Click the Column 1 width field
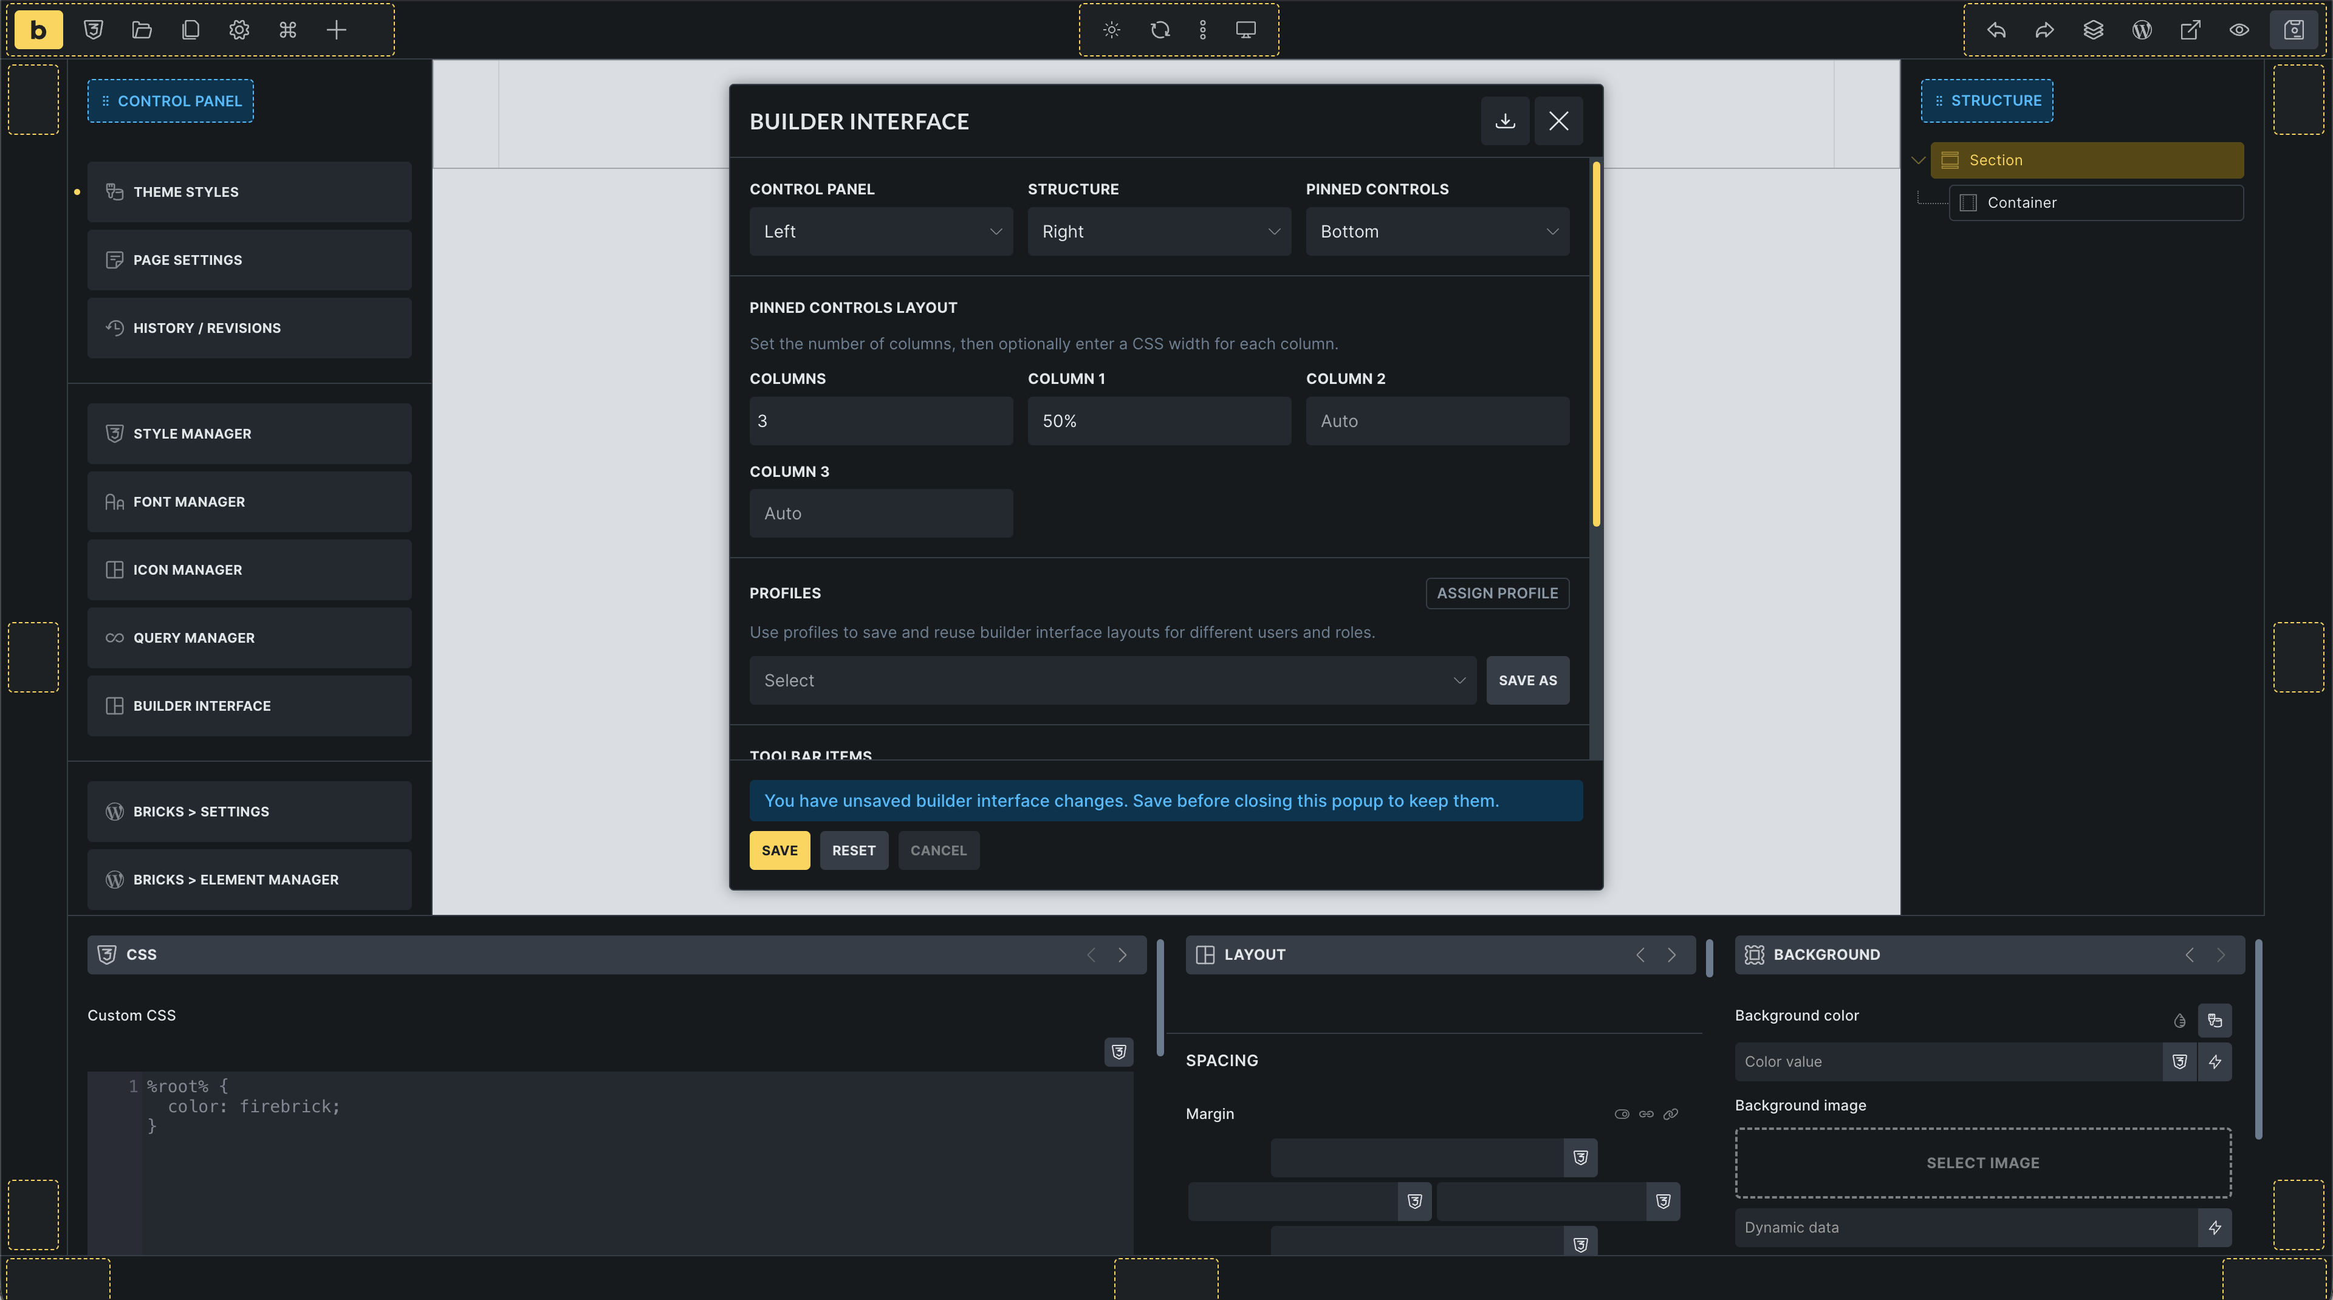This screenshot has width=2333, height=1300. pos(1159,421)
